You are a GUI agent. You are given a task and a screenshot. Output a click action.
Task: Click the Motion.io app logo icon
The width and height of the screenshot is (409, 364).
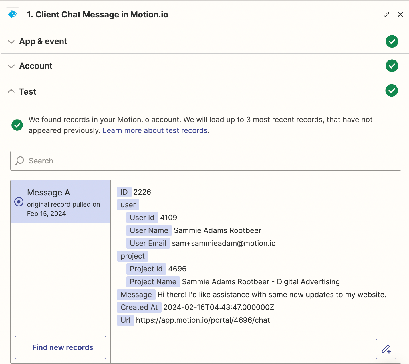tap(13, 14)
